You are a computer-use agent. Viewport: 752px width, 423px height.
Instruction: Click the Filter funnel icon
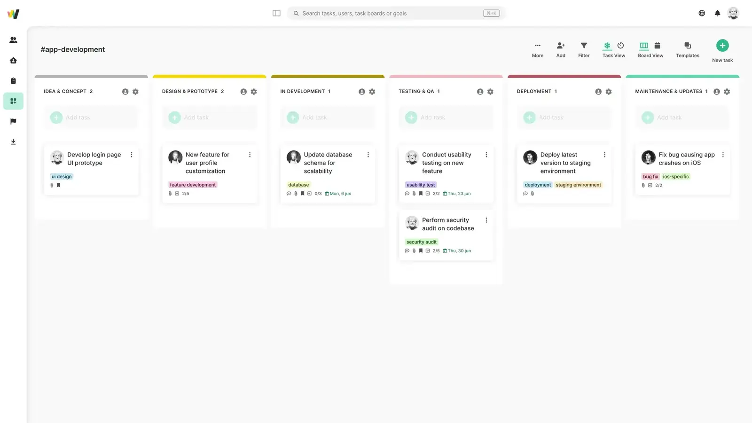pyautogui.click(x=584, y=46)
